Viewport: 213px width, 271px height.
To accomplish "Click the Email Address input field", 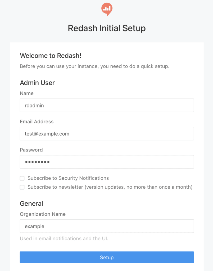I will [107, 134].
